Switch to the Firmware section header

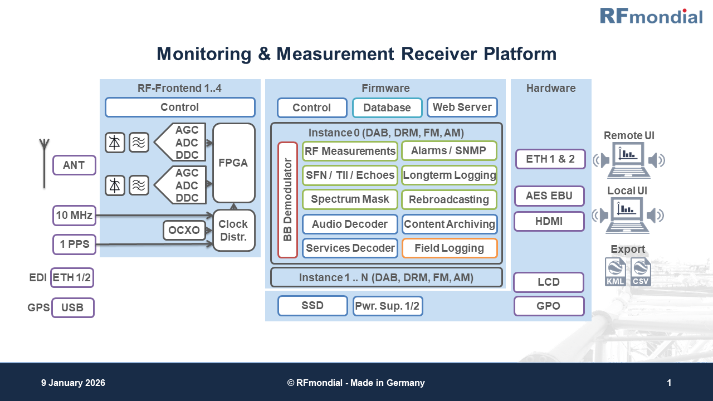pos(386,88)
